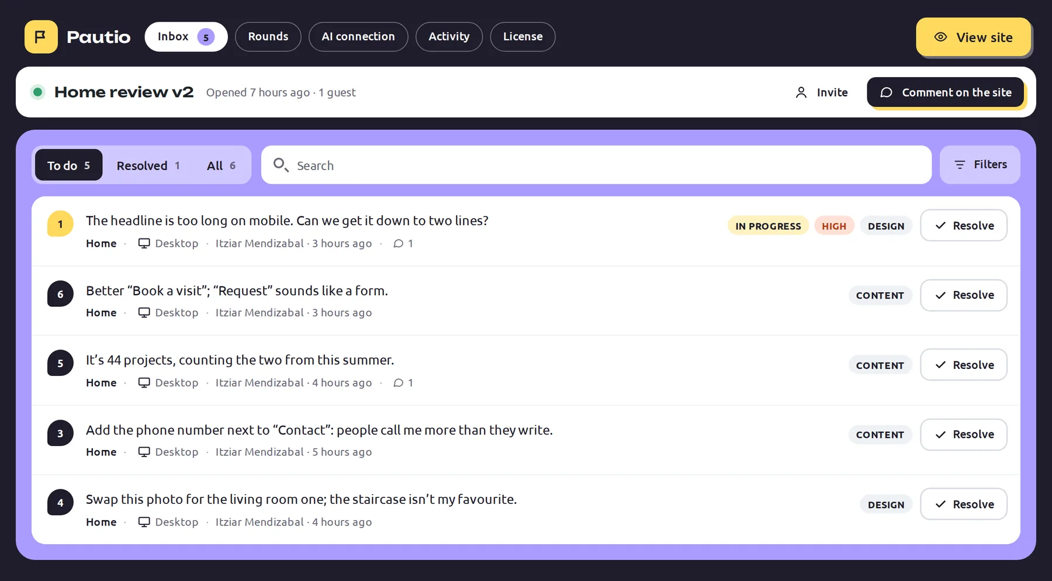Click numbered marker 1 for the headline comment

coord(60,224)
